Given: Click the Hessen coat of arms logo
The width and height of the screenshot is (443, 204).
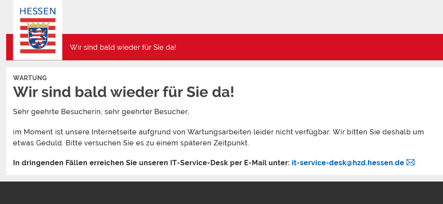Looking at the screenshot, I should pos(38,36).
